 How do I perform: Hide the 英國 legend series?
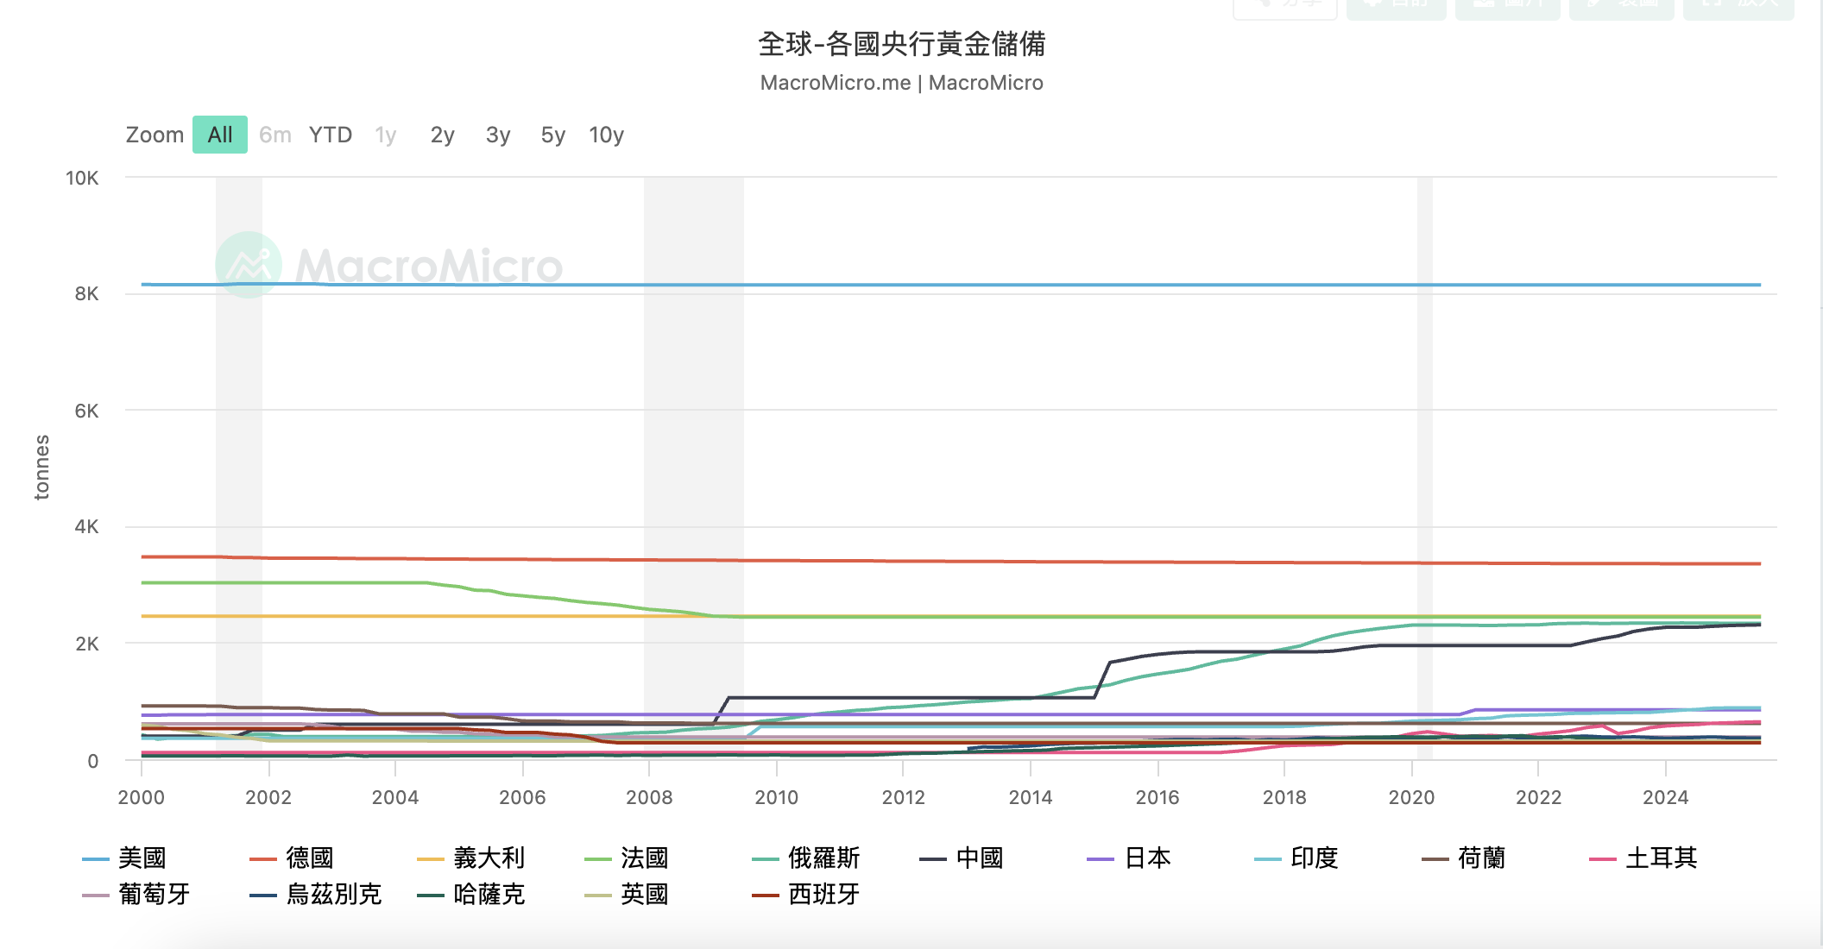click(x=627, y=895)
